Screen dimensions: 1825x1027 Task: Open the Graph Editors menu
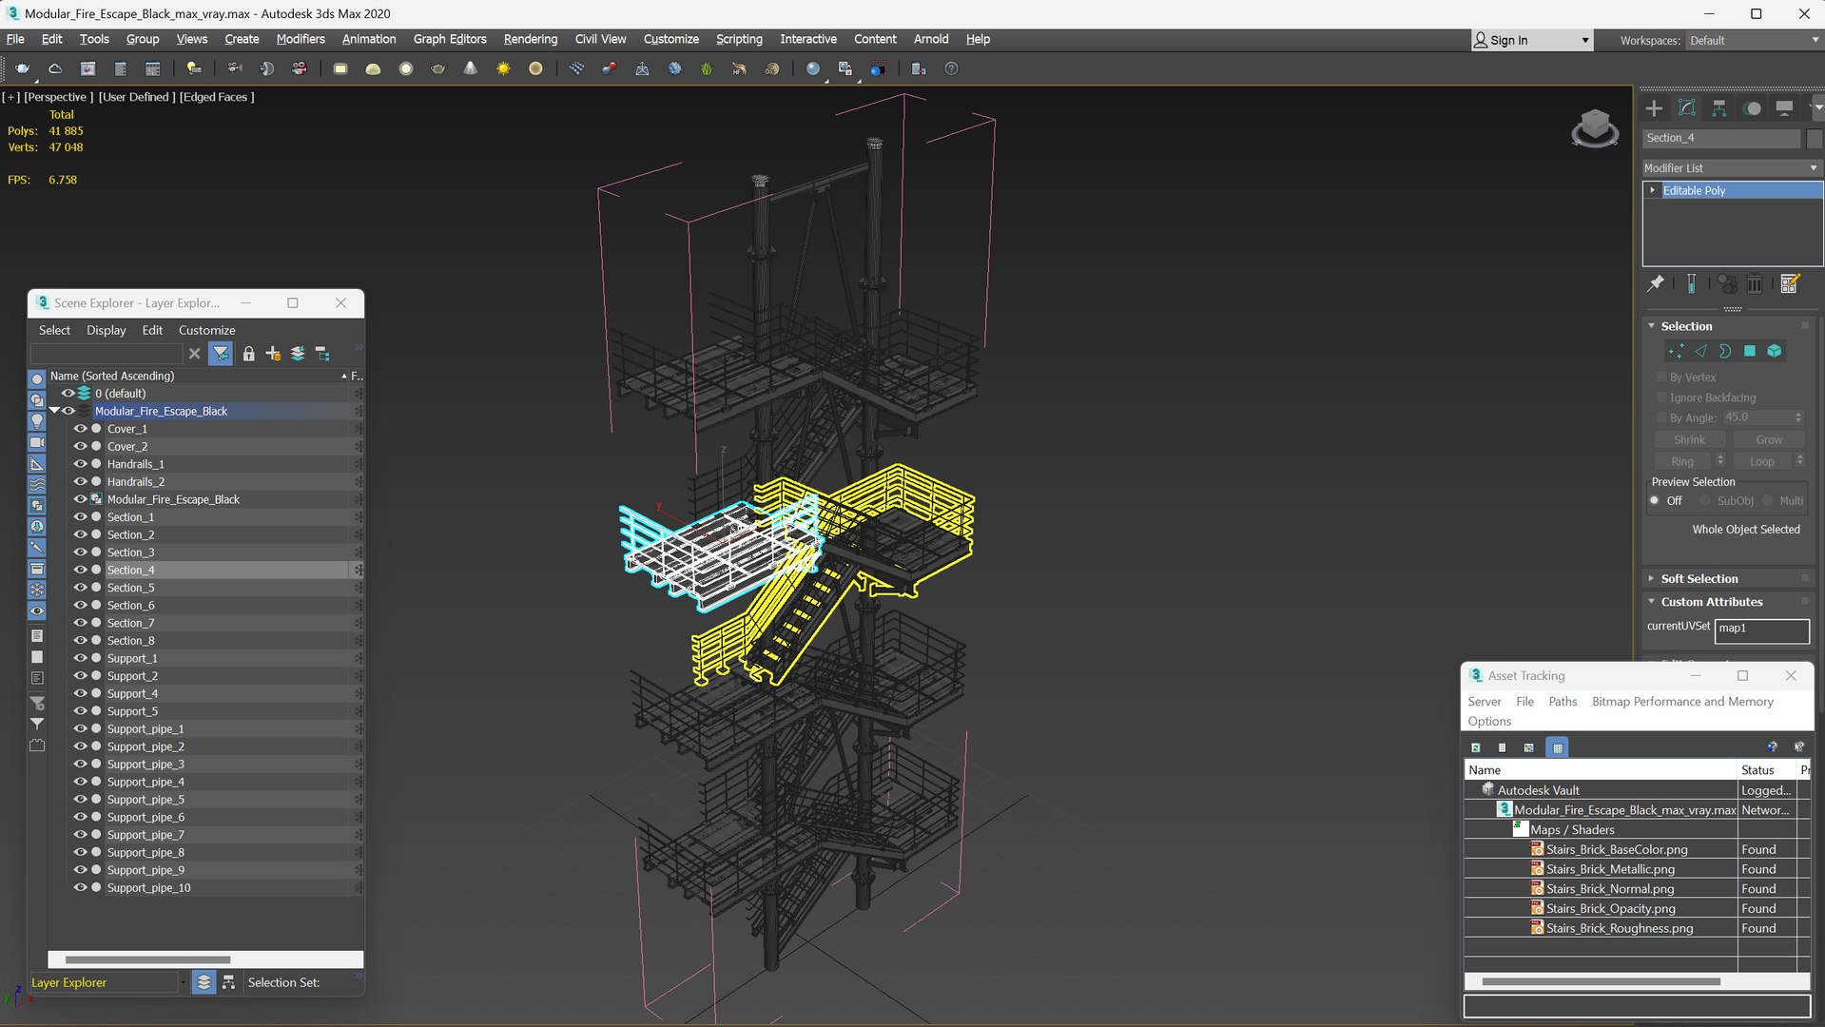[450, 39]
